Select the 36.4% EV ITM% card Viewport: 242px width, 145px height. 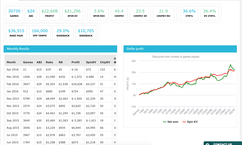(210, 13)
